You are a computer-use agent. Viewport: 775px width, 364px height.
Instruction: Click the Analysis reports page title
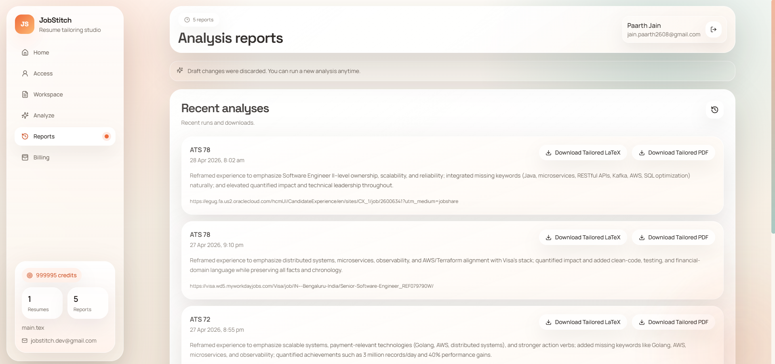230,38
